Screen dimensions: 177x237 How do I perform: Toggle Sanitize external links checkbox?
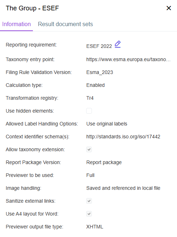89,201
